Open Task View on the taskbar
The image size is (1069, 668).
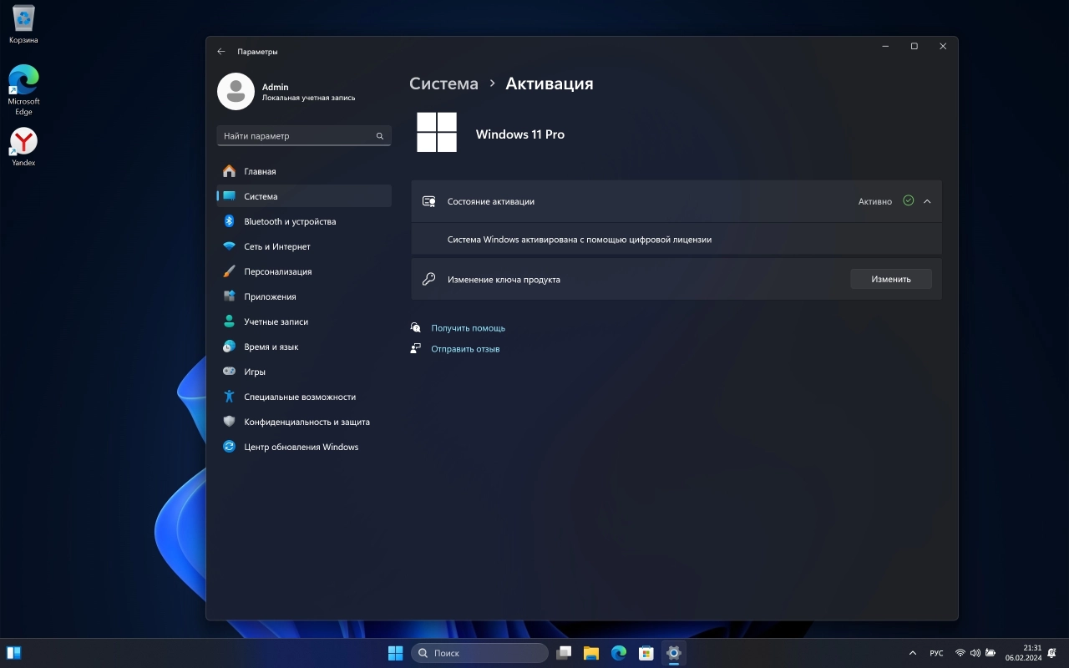coord(565,653)
